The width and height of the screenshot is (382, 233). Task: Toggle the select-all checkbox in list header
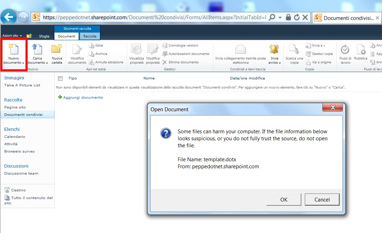tap(60, 78)
